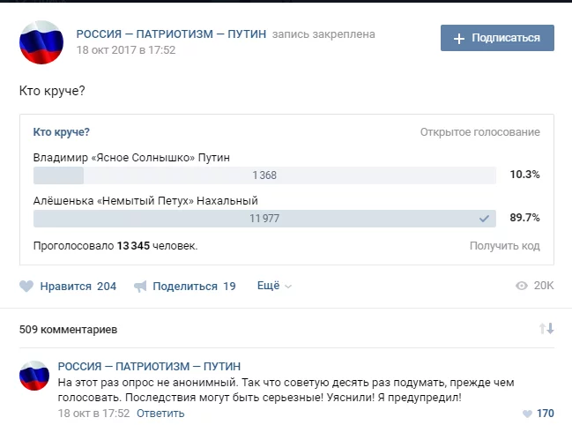572x425 pixels.
Task: Open the РОССИЯ — ПАТРИОТИЗМ — ПУТИН group link
Action: coord(171,34)
